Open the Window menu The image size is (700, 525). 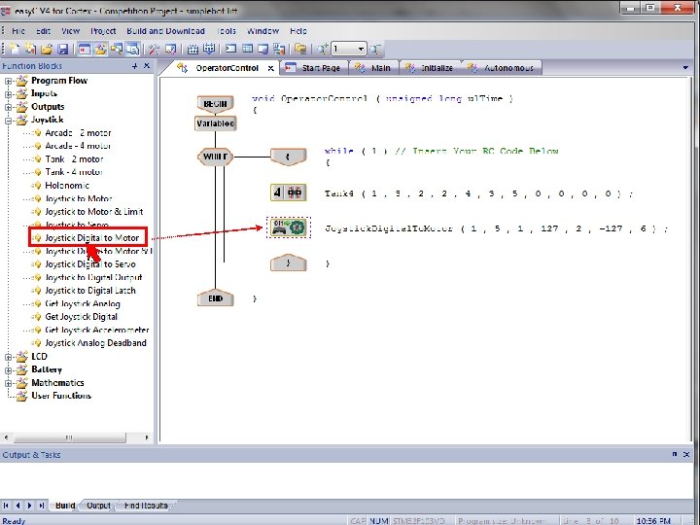tap(262, 31)
